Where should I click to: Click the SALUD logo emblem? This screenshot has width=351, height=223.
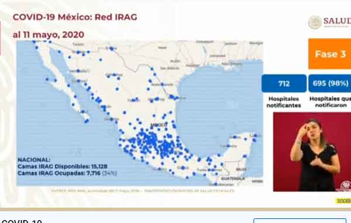pos(315,22)
